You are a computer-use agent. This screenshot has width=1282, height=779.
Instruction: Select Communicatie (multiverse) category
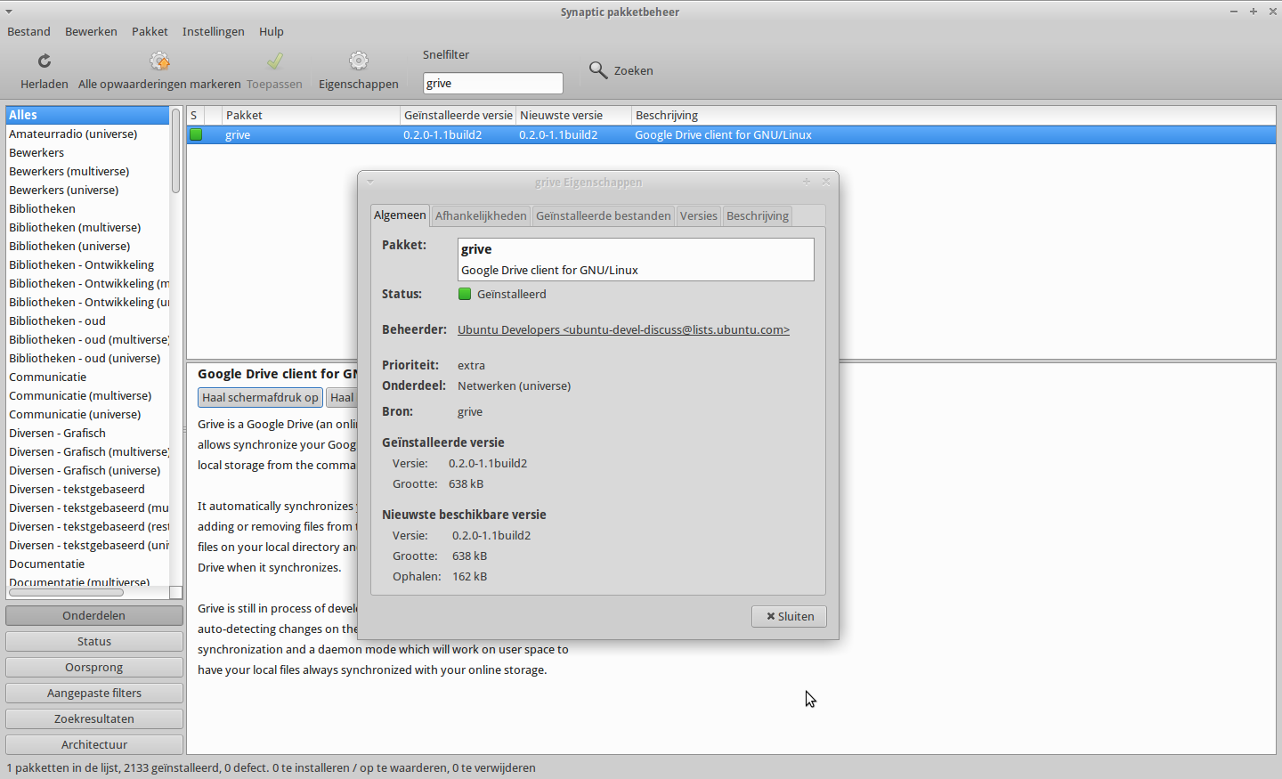coord(87,395)
